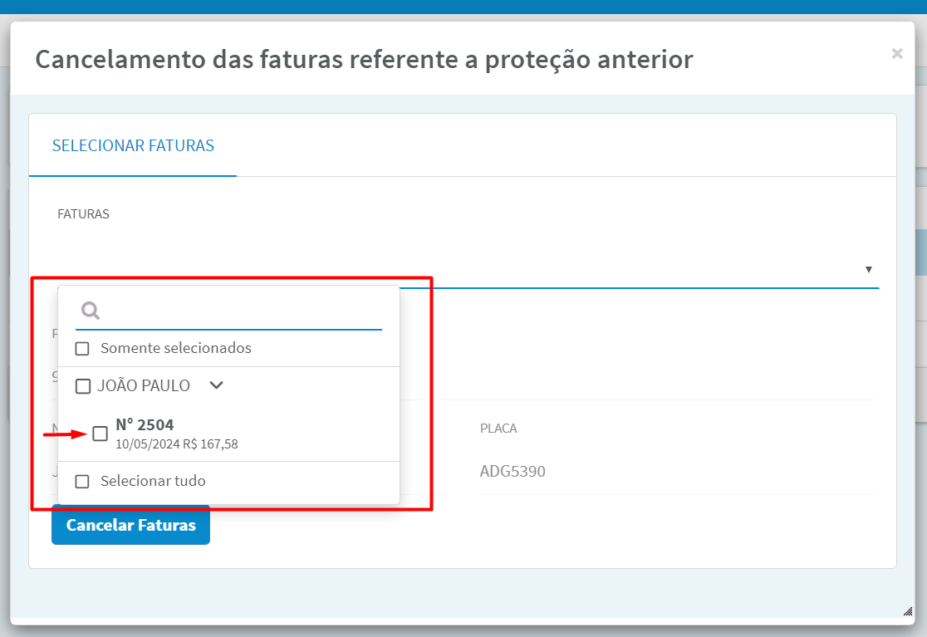Click the magnifying glass search icon

pos(91,311)
